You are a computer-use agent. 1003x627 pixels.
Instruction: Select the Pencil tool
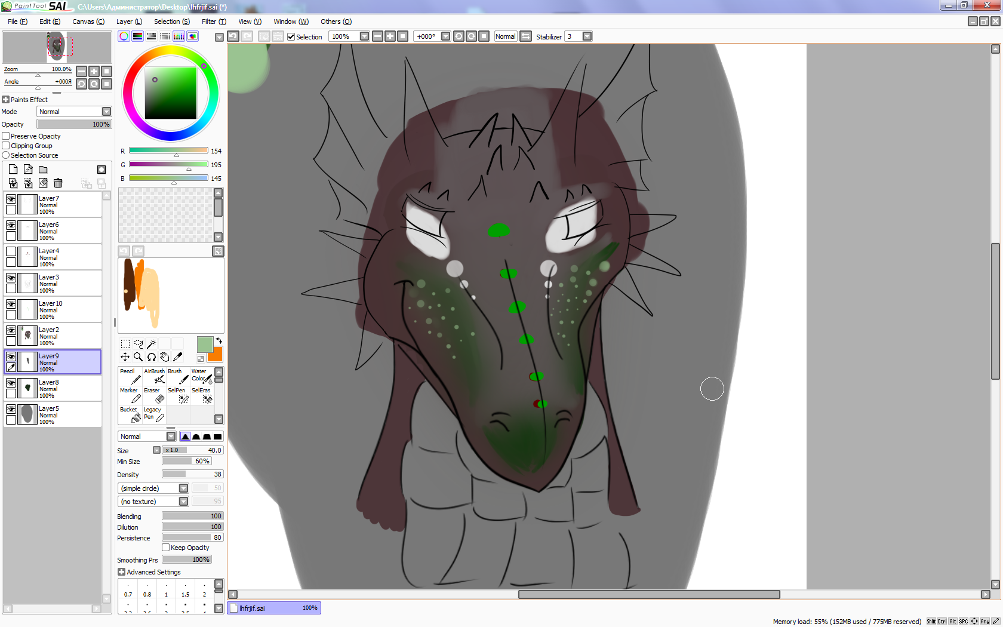[x=130, y=376]
